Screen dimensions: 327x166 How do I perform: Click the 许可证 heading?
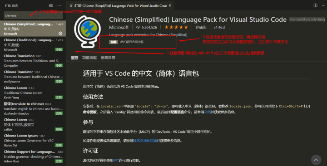pos(90,151)
